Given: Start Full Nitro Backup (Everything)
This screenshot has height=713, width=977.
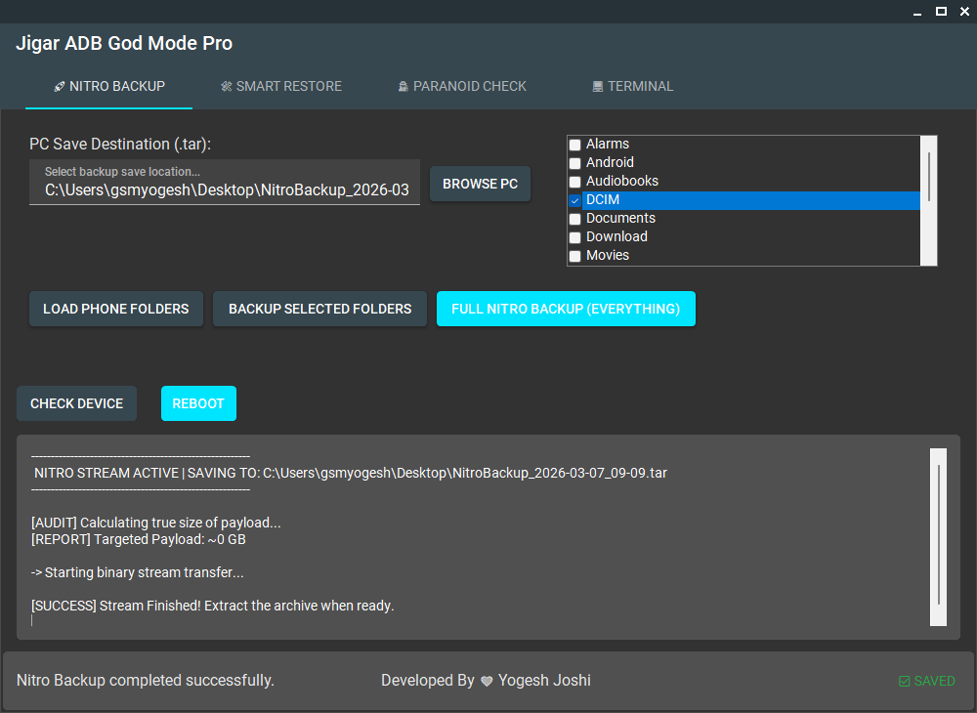Looking at the screenshot, I should click(x=566, y=309).
